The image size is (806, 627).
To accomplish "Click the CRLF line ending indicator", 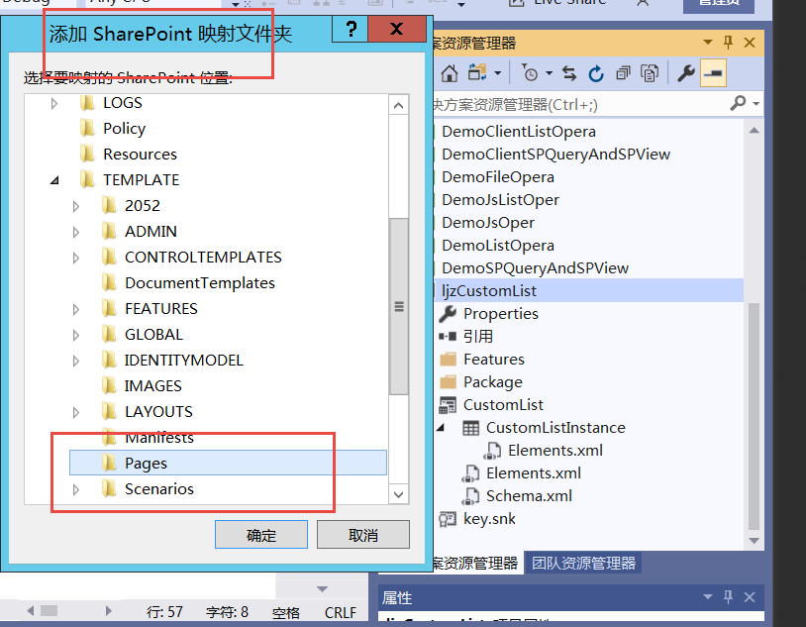I will coord(341,612).
